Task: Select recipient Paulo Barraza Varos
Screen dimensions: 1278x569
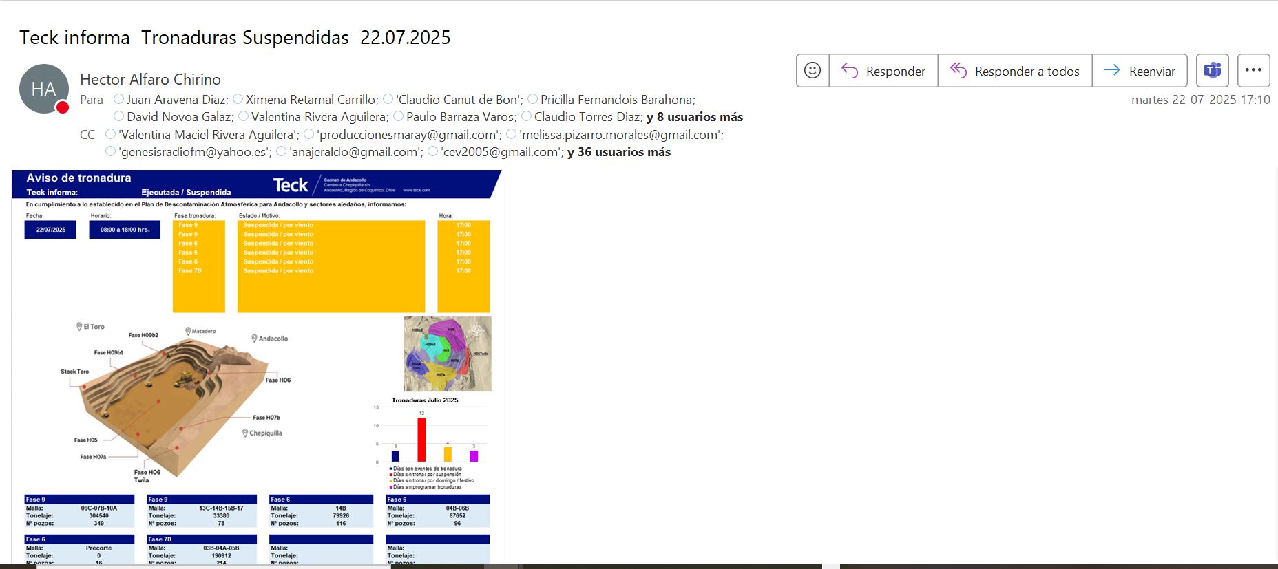Action: [461, 117]
